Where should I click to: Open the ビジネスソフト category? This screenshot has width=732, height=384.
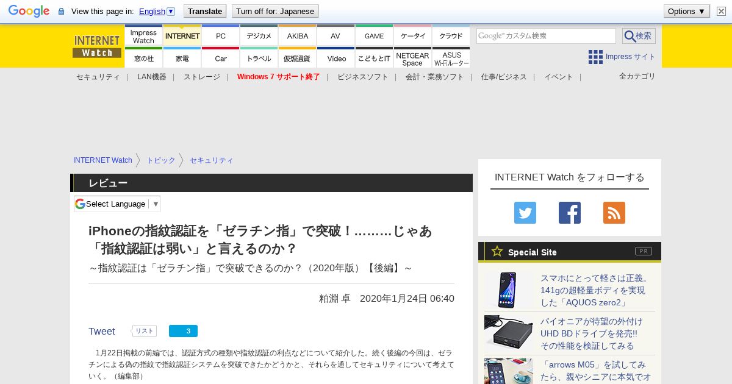point(363,77)
